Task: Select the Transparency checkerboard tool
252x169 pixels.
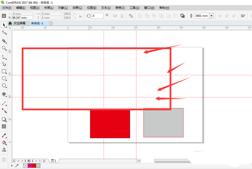Action: point(4,126)
